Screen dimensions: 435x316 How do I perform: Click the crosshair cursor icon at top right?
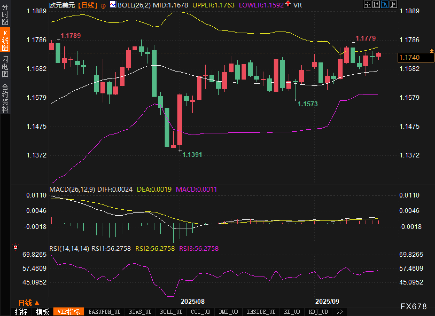368,4
